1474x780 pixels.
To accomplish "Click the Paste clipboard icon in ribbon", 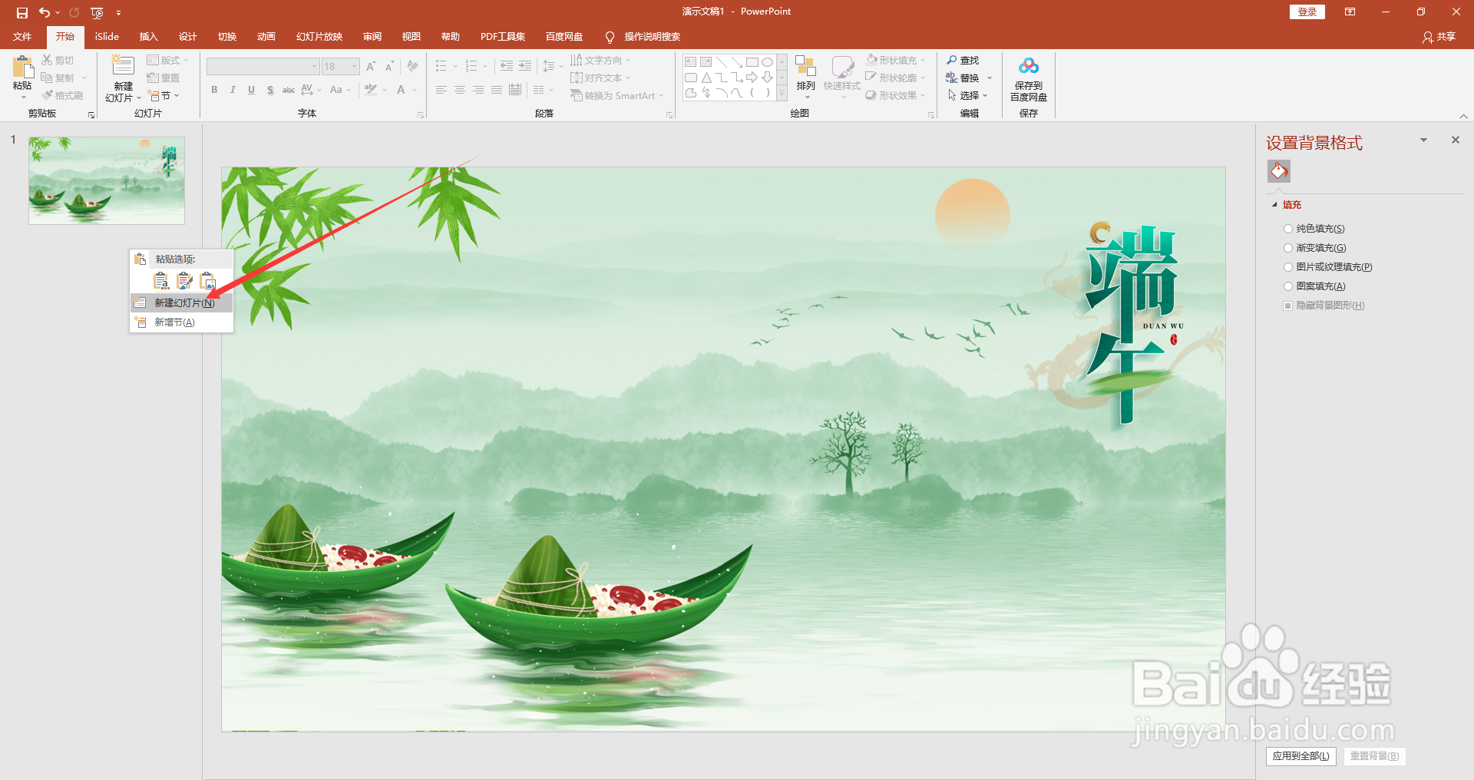I will click(22, 67).
